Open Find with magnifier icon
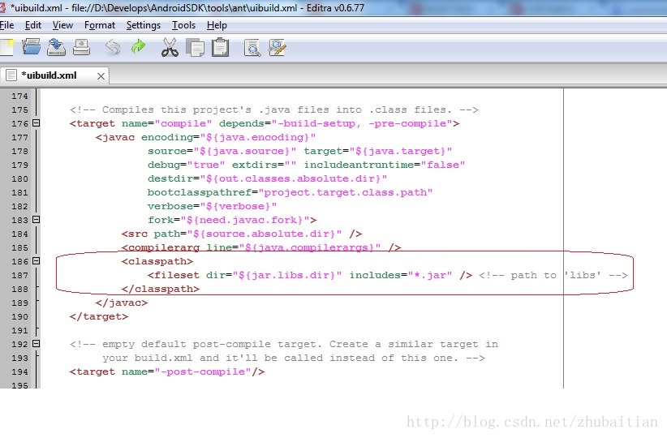The width and height of the screenshot is (667, 438). point(252,48)
